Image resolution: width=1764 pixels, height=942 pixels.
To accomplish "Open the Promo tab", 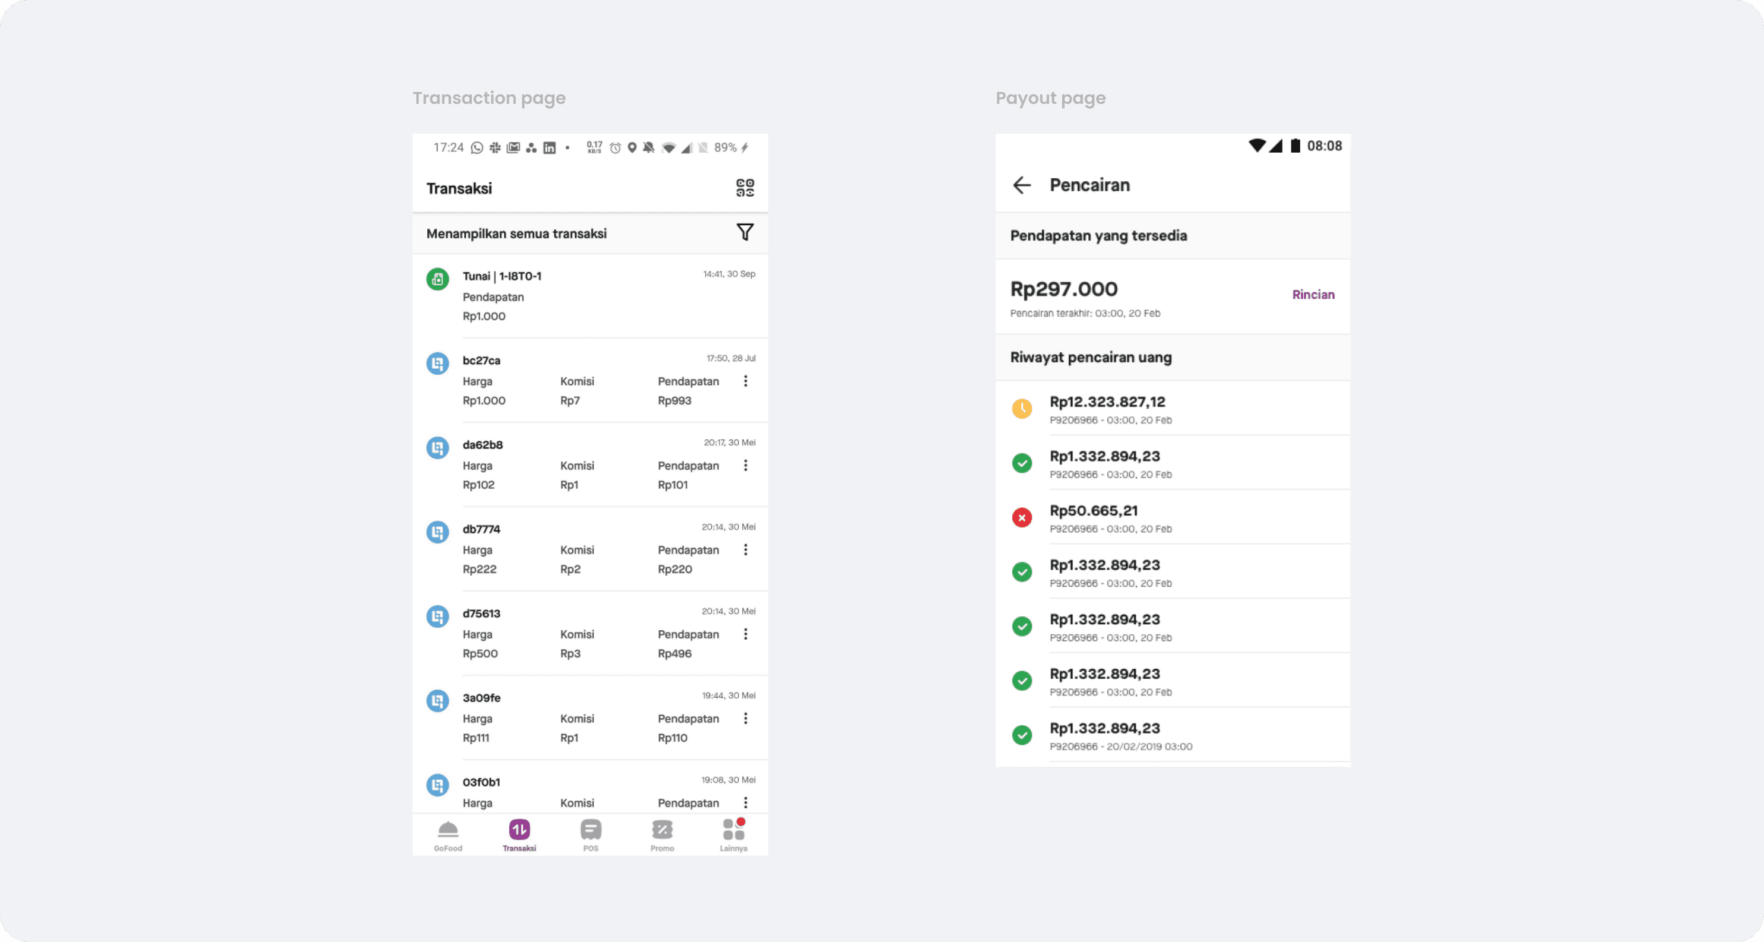I will (x=661, y=835).
